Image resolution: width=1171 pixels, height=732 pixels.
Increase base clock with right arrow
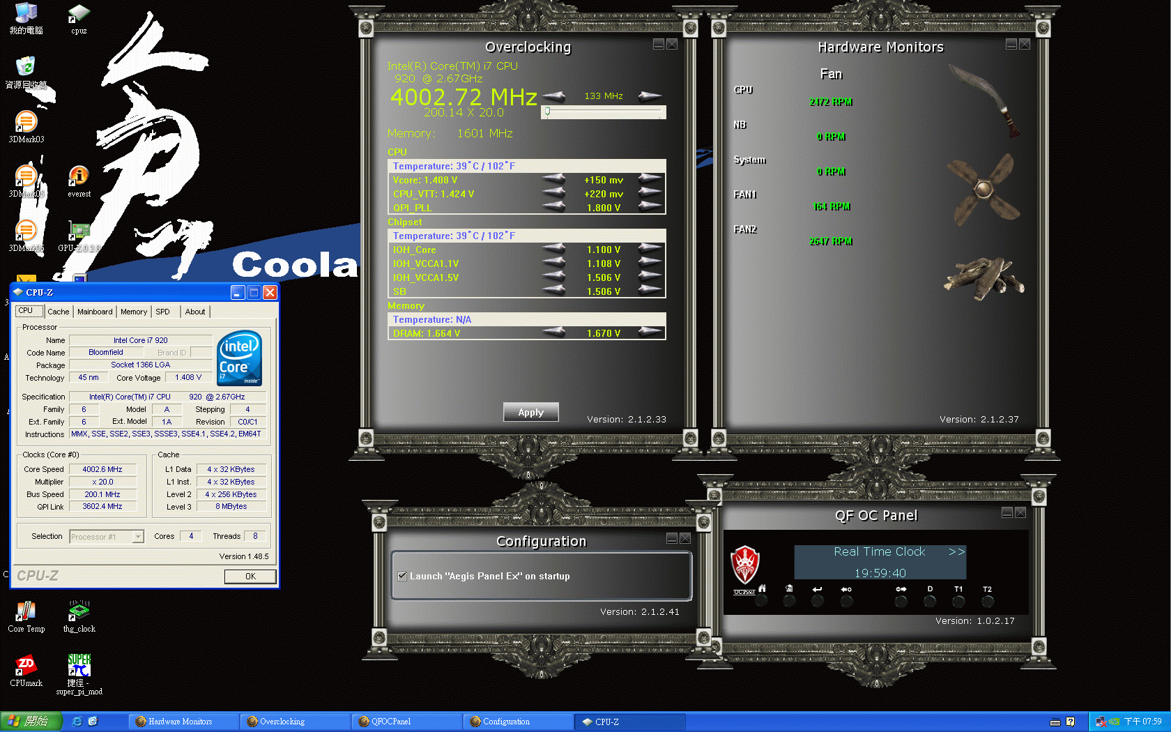650,96
